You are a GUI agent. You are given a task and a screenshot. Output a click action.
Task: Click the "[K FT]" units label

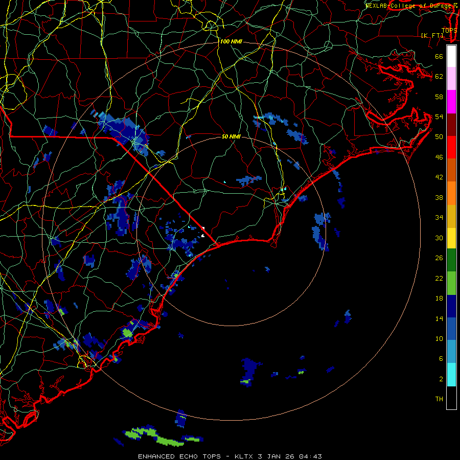pyautogui.click(x=432, y=35)
